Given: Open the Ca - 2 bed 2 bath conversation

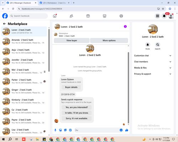Looking at the screenshot, I should click(x=24, y=111).
